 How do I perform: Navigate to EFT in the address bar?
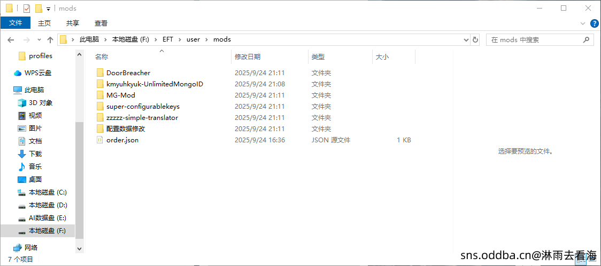tap(167, 39)
